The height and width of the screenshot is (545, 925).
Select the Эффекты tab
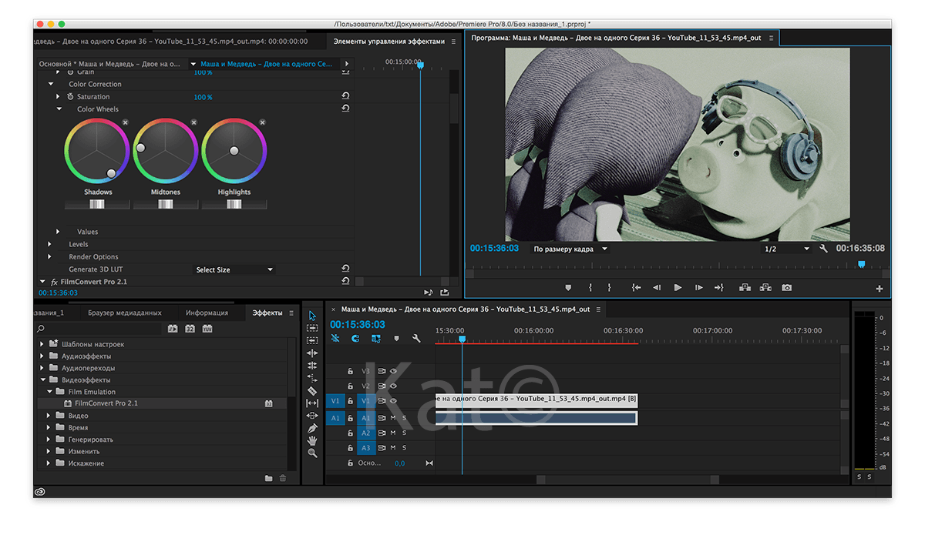(267, 313)
